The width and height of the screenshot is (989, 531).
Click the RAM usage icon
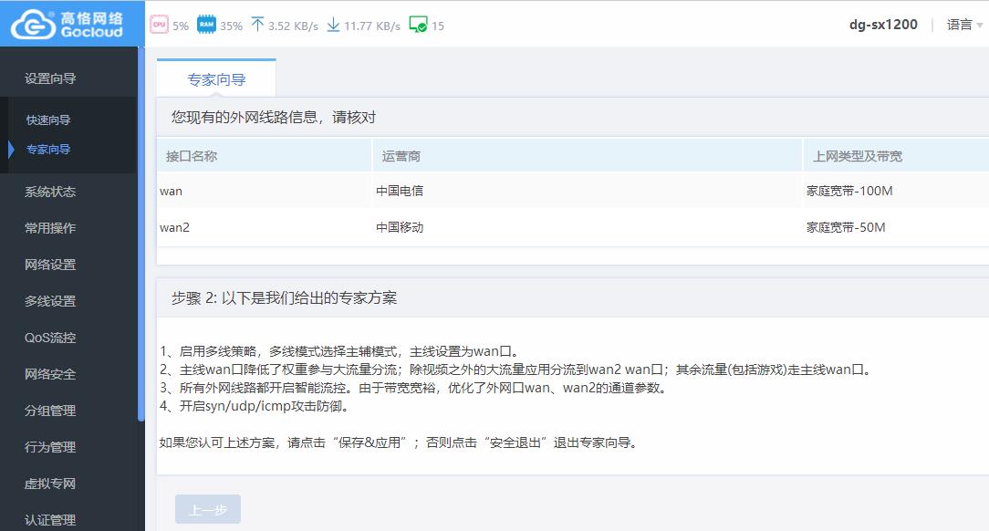(x=206, y=26)
